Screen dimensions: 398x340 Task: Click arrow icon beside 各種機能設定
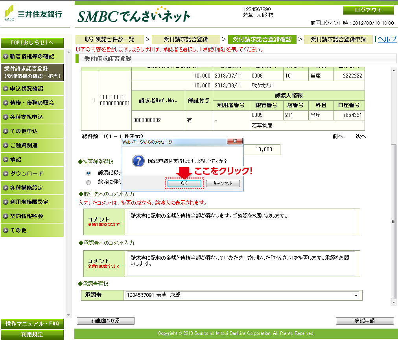6,188
